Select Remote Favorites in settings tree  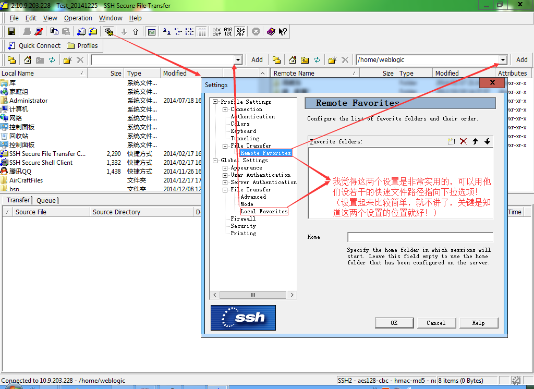(265, 153)
